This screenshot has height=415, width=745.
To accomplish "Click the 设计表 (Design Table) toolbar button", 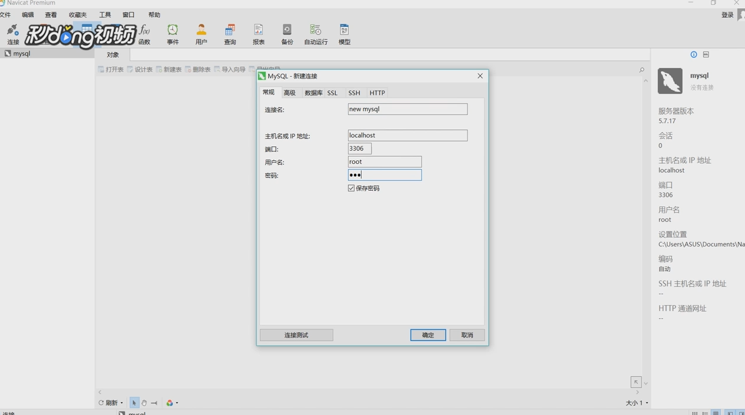I will tap(140, 69).
